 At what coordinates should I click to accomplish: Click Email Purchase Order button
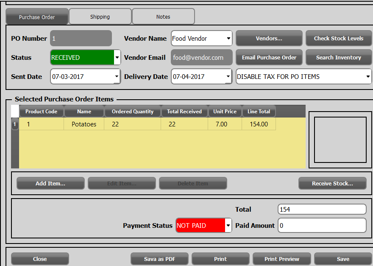[x=269, y=58]
